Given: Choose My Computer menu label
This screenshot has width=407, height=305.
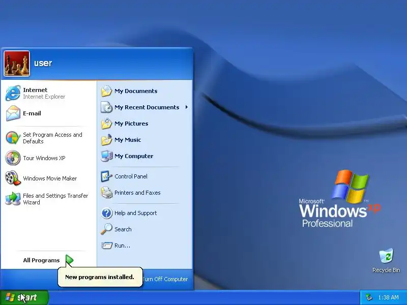Looking at the screenshot, I should pos(134,156).
